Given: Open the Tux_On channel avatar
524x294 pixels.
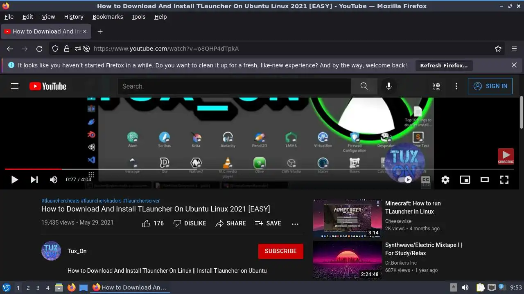Looking at the screenshot, I should pos(51,251).
